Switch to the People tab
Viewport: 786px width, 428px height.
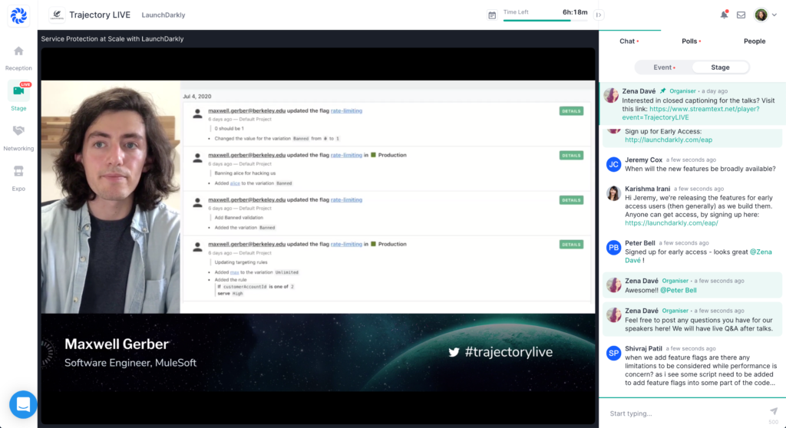754,41
